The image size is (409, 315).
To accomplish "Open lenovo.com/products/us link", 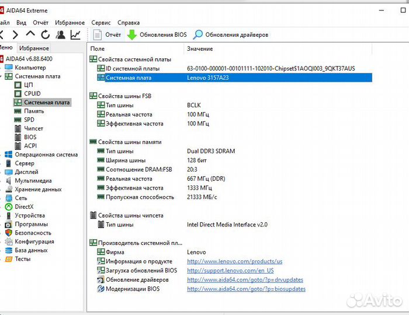I will coord(234,261).
